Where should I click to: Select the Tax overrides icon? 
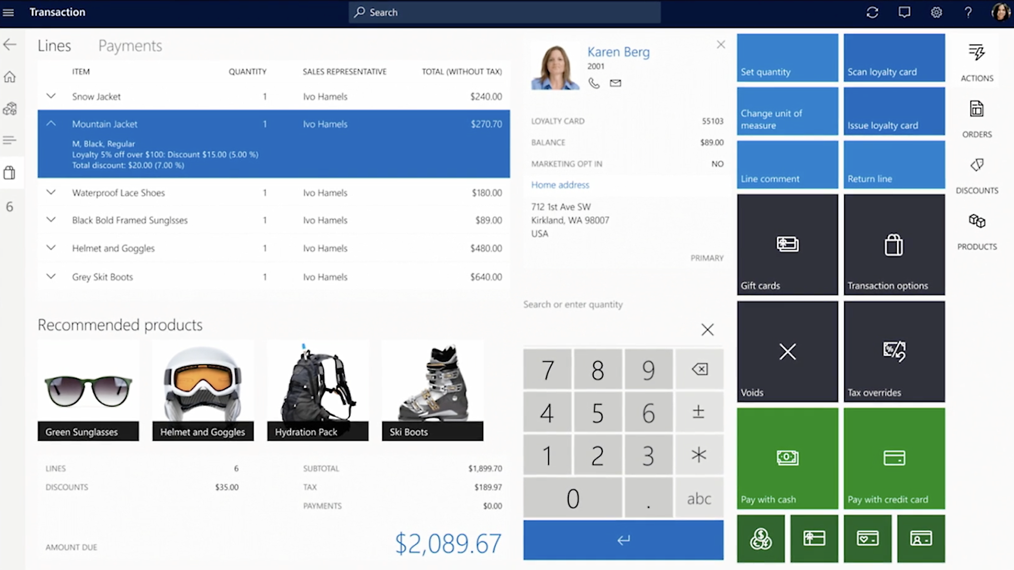point(893,351)
